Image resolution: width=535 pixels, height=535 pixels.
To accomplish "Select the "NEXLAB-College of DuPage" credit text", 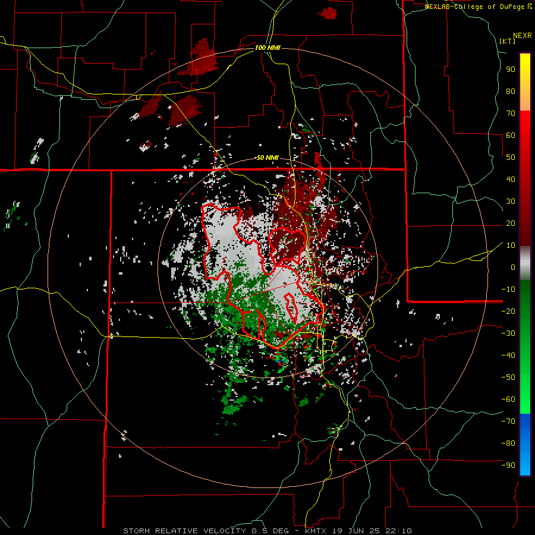I will click(x=476, y=7).
